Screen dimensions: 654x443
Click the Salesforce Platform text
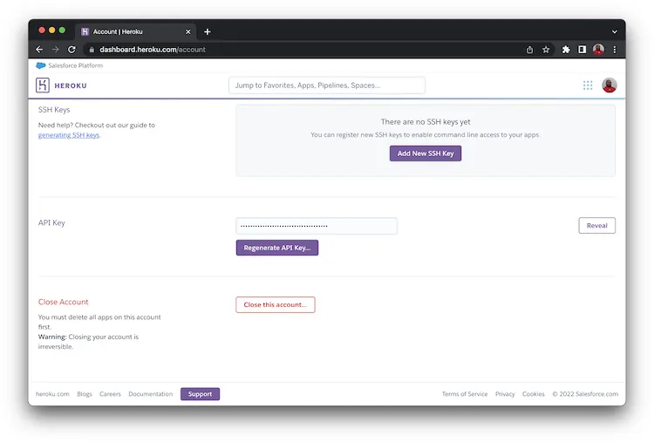click(76, 65)
